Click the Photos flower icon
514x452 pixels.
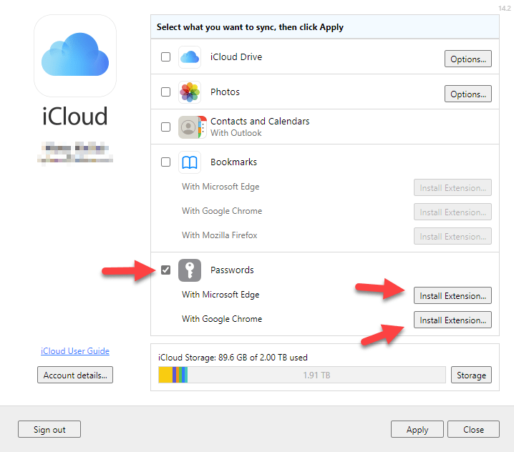click(x=190, y=92)
